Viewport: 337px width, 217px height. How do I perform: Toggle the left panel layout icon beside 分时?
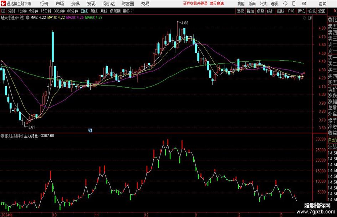click(3, 11)
